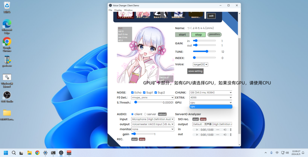Open the ServerIO Analyzer output device dropdown
This screenshot has width=308, height=157.
point(212,124)
